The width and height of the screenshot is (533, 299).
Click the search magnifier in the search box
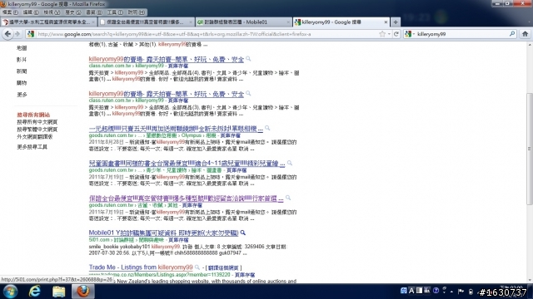(512, 34)
